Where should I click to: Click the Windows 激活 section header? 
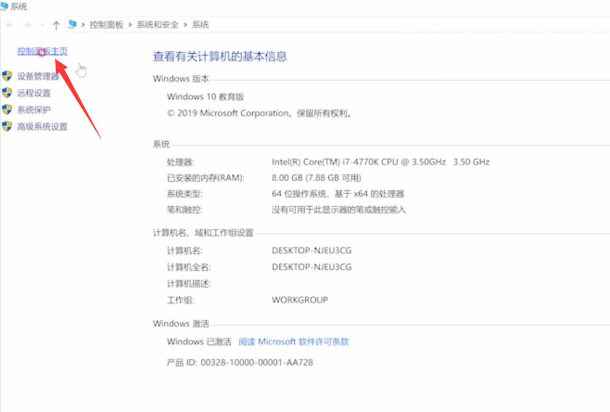point(181,324)
